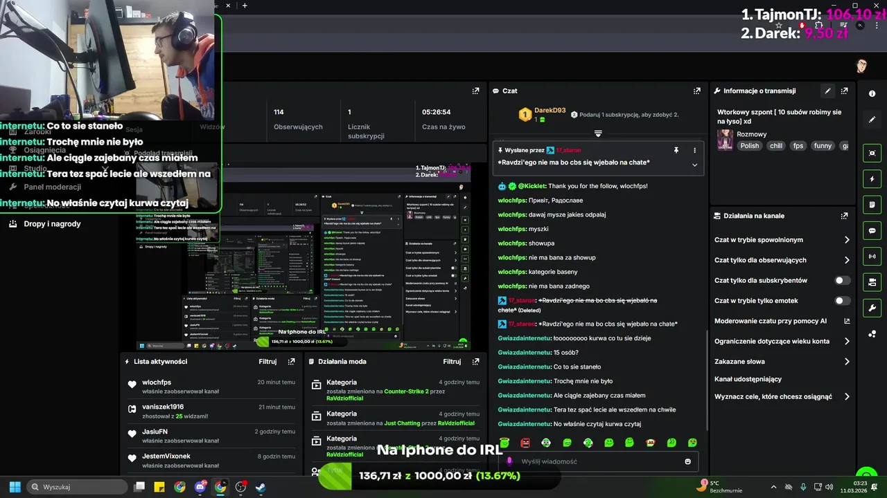Expand Ograniczenie dotyczące wieku konta
Image resolution: width=887 pixels, height=498 pixels.
coord(847,341)
